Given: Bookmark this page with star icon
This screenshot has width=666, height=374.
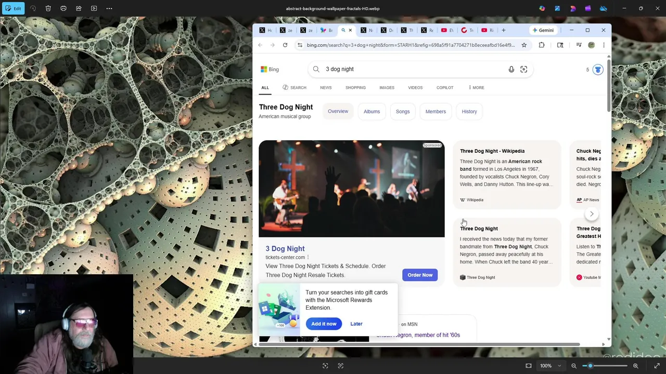Looking at the screenshot, I should pos(524,45).
